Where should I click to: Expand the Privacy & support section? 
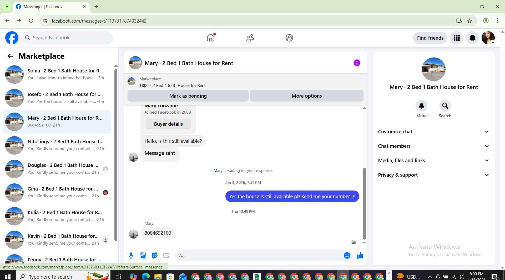433,175
